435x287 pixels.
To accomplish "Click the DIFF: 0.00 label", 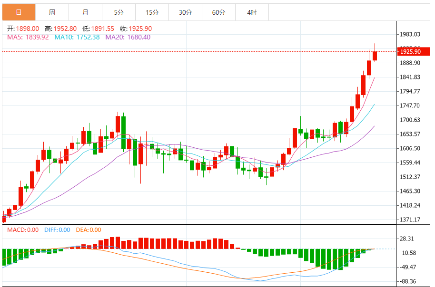I will (57, 230).
